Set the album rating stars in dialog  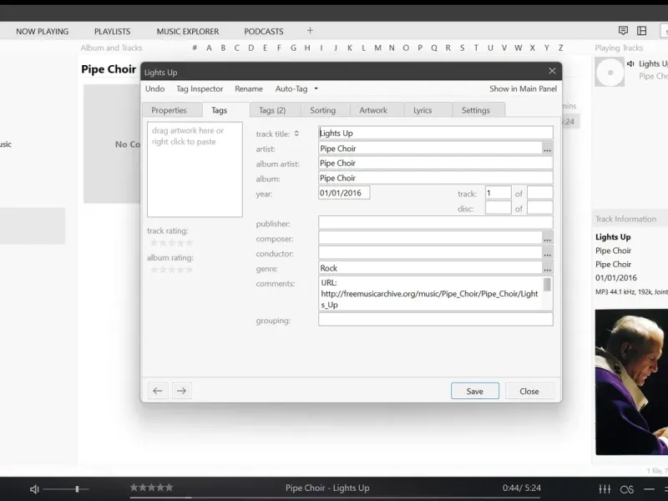coord(172,270)
